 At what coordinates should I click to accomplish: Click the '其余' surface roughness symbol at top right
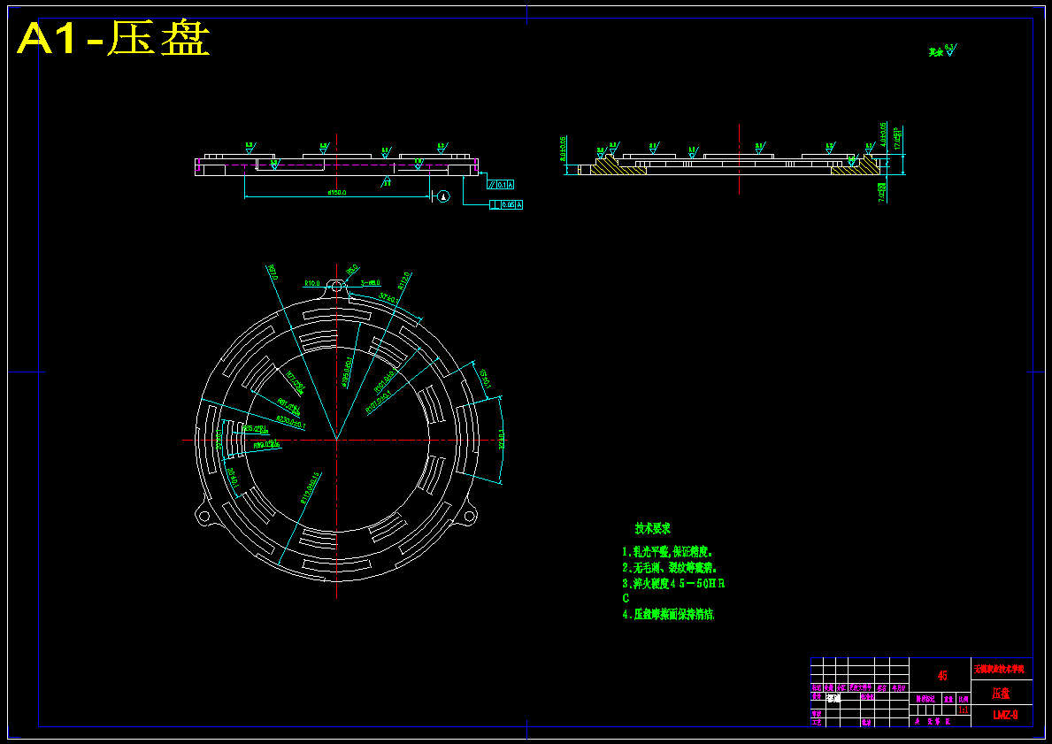pyautogui.click(x=942, y=51)
